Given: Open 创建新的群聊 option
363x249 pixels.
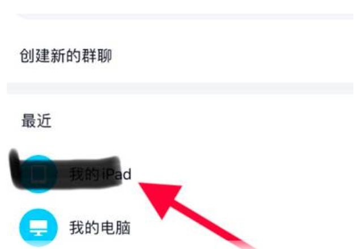Looking at the screenshot, I should point(181,56).
